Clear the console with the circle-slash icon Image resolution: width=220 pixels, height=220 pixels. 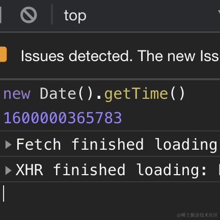coord(29,15)
